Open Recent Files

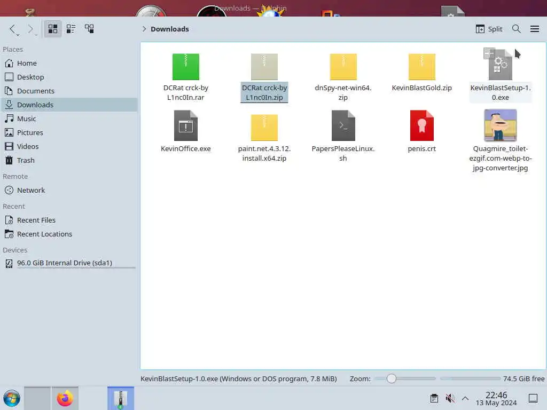(69, 220)
